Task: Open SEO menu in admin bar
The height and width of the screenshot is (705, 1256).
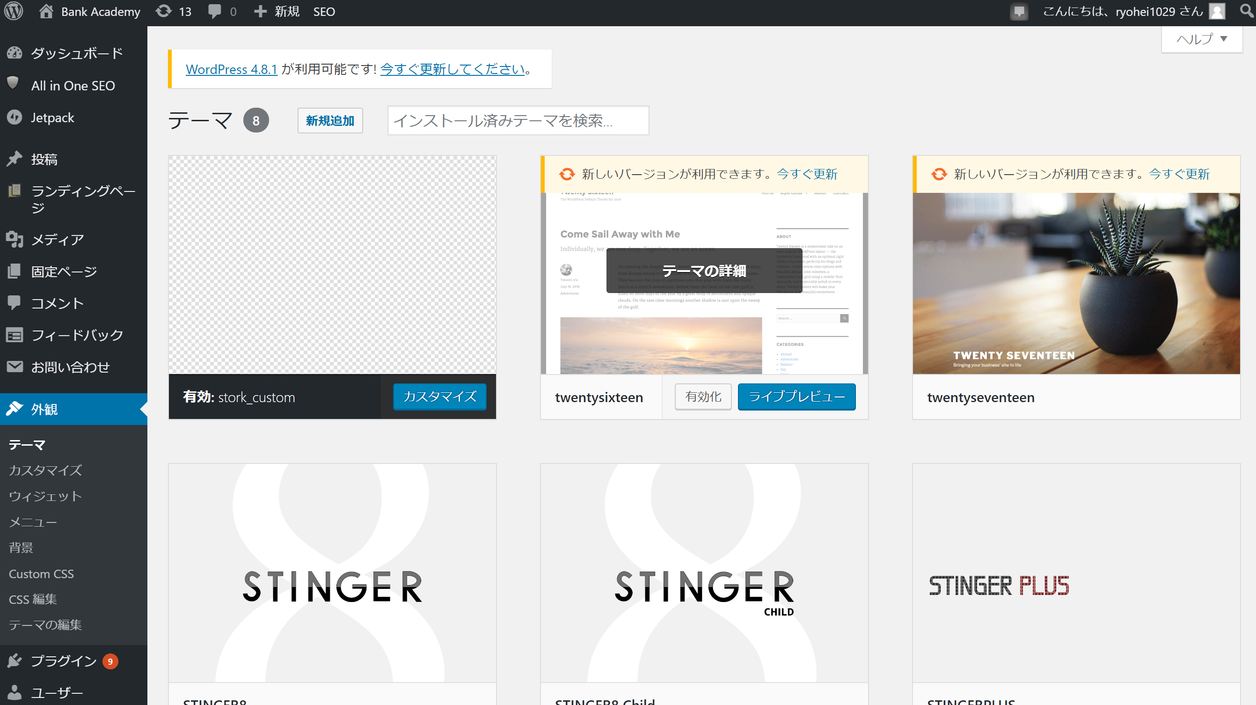Action: click(324, 11)
